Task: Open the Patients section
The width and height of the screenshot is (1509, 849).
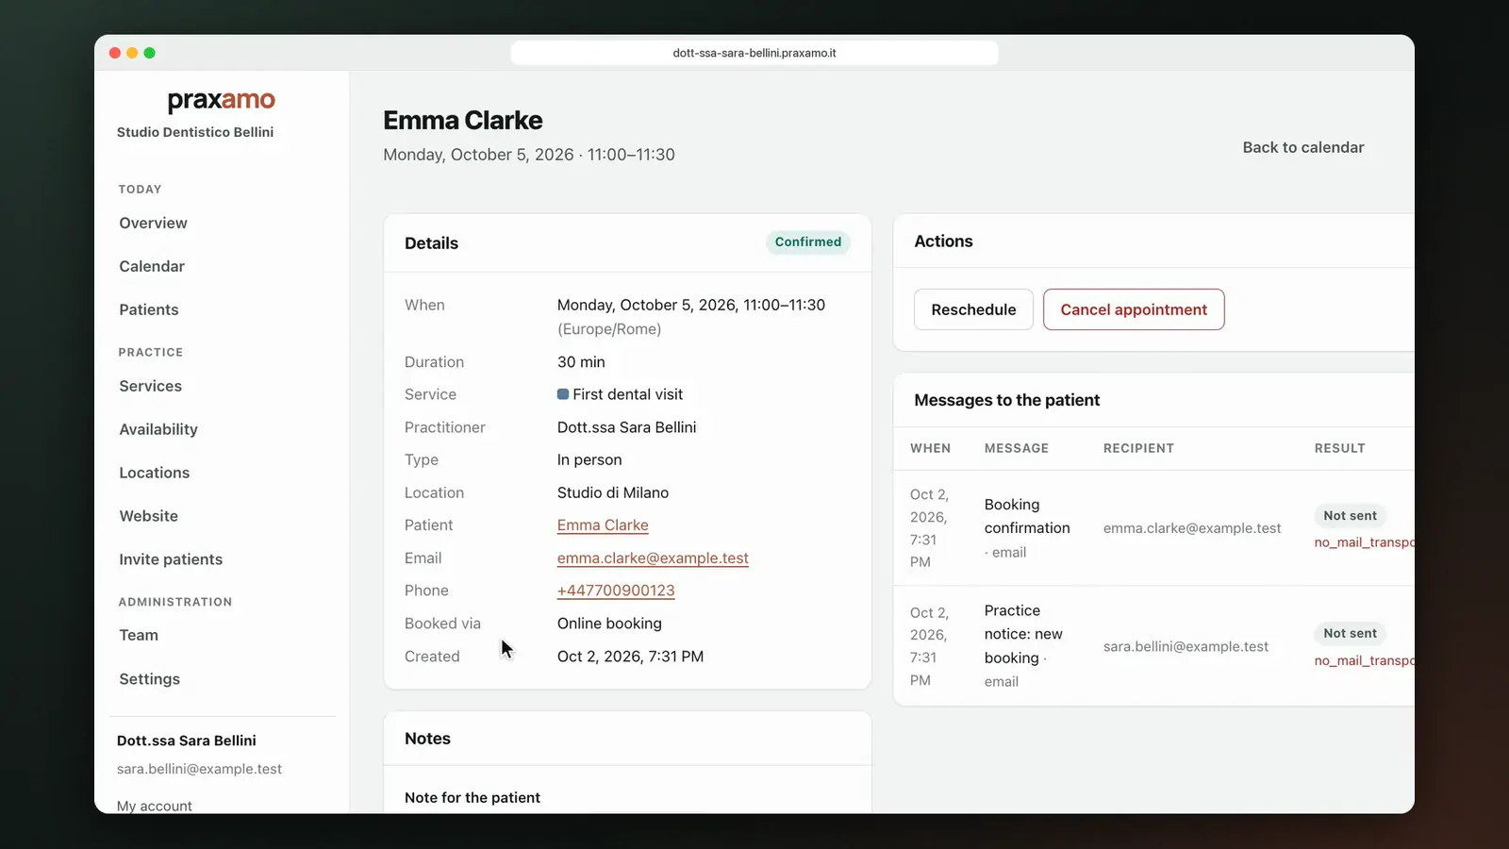Action: 149,309
